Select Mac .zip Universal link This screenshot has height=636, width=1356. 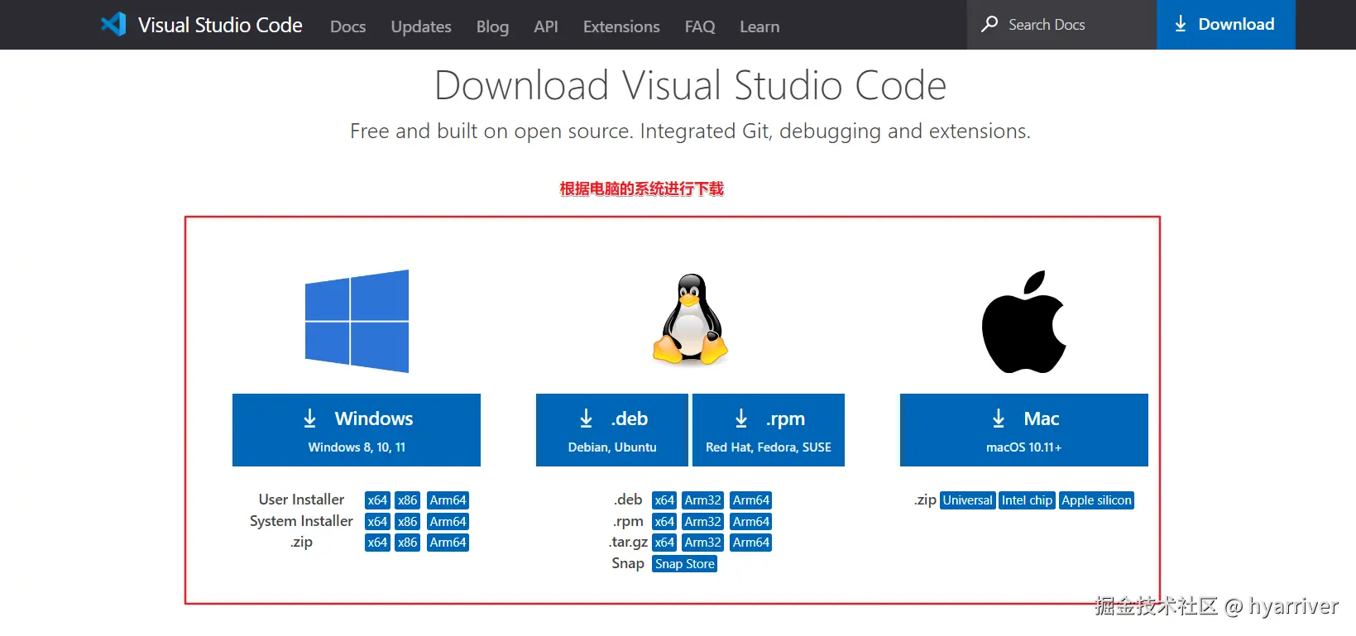967,500
